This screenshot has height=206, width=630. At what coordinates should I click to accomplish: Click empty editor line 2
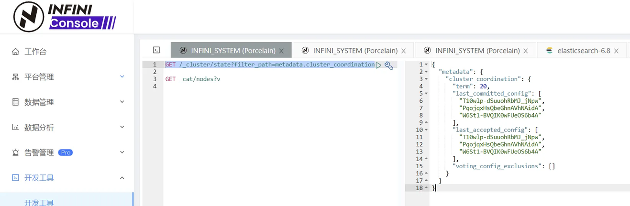click(280, 72)
